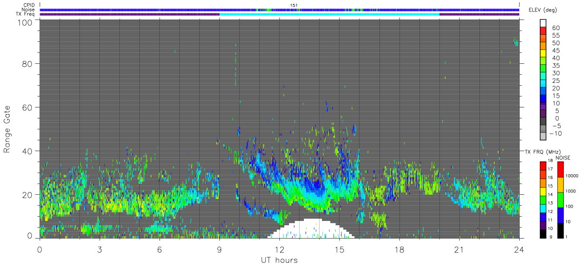Viewport: 584px width, 270px height.
Task: Click the '−5' label on the ELEV colorbar
Action: [556, 126]
